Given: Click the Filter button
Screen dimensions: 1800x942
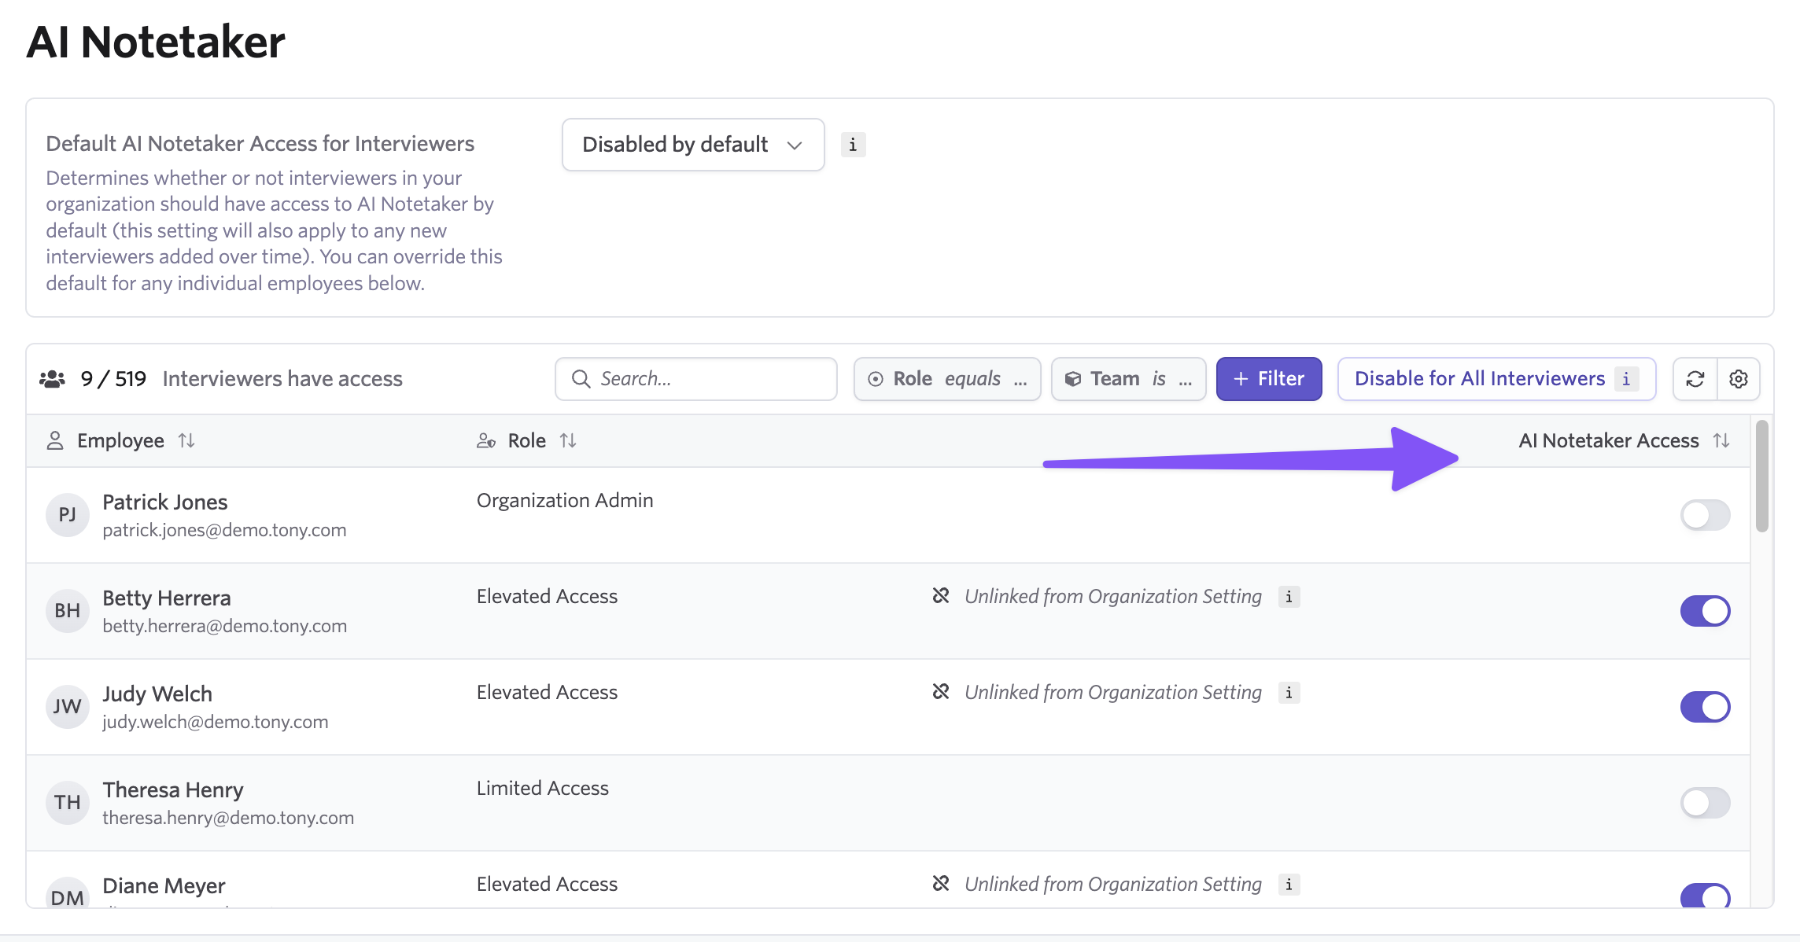Looking at the screenshot, I should [x=1268, y=379].
